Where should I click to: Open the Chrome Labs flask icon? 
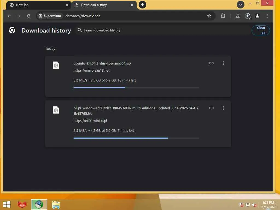click(238, 16)
